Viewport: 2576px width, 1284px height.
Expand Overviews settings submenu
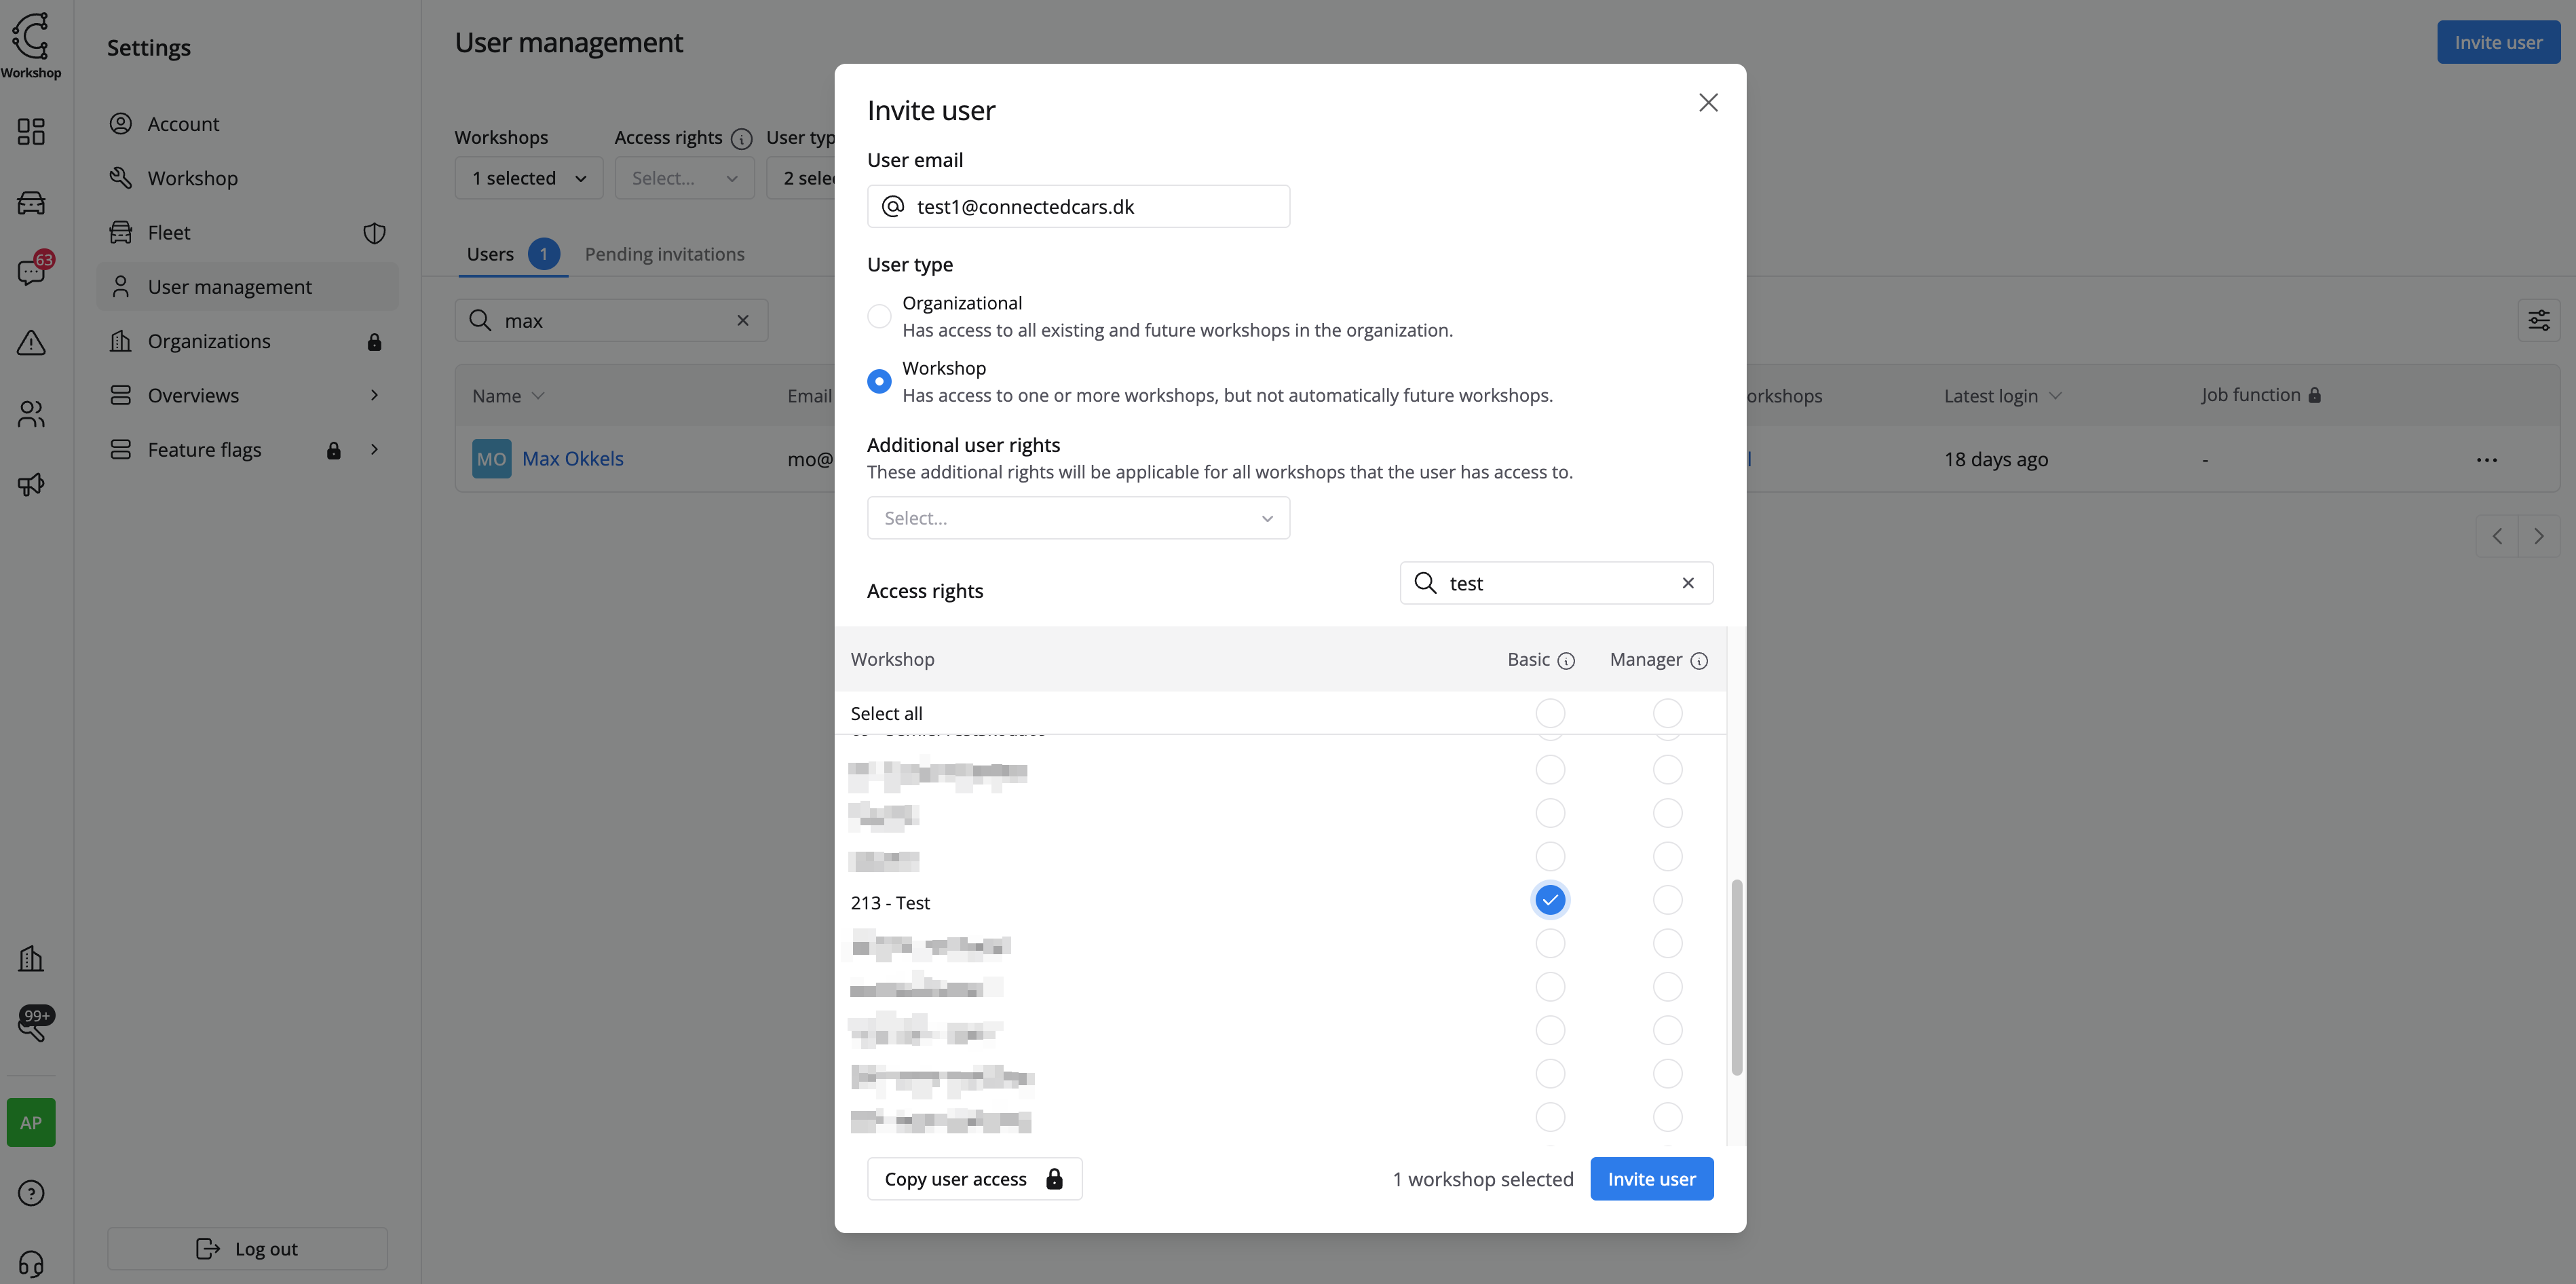coord(245,395)
